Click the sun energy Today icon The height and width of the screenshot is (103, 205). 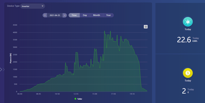pos(188,22)
